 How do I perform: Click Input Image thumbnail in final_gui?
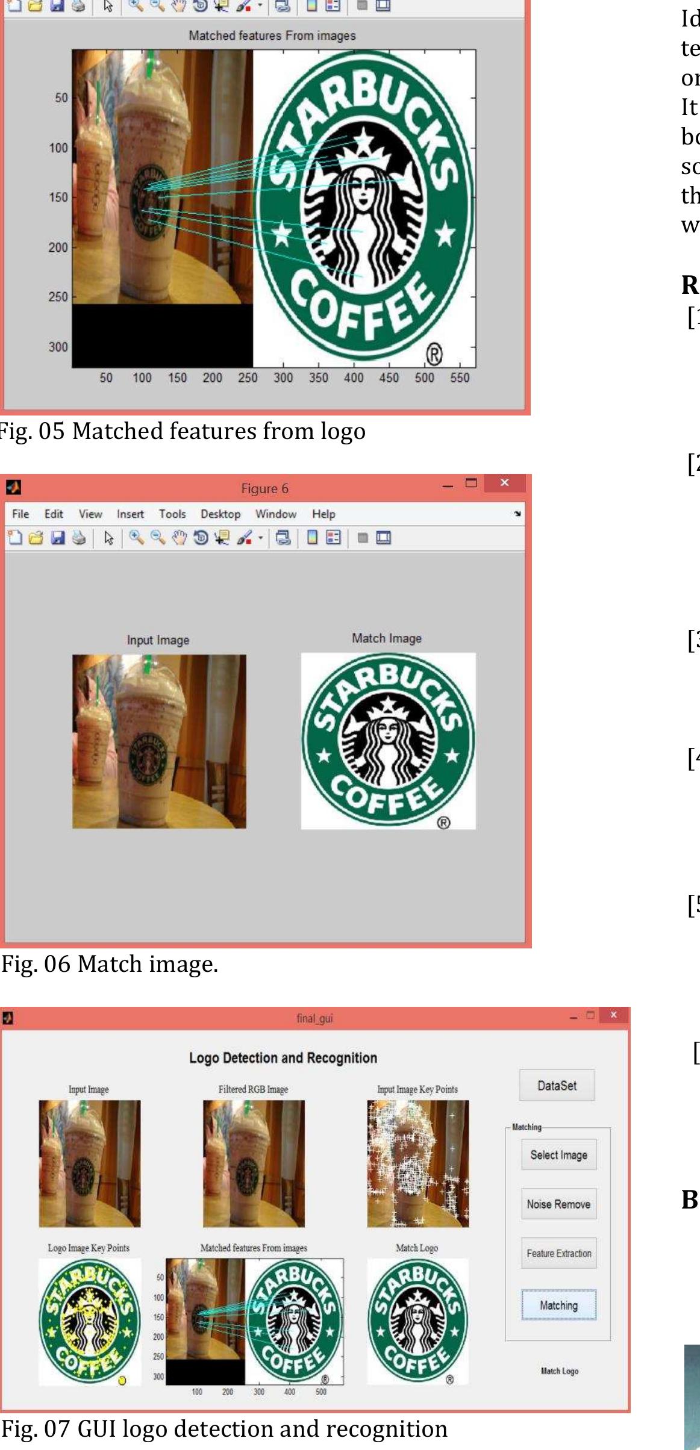coord(90,1163)
